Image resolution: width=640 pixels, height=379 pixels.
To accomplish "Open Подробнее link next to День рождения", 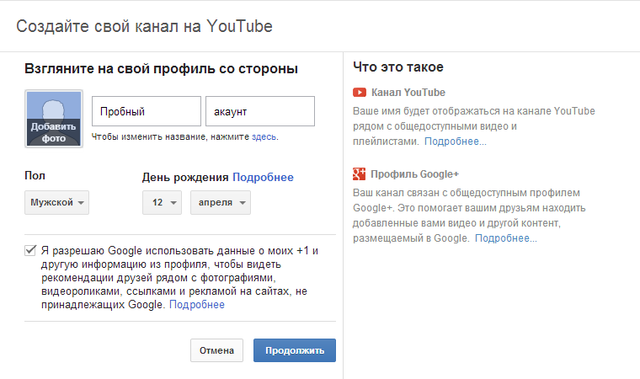I will [x=263, y=177].
